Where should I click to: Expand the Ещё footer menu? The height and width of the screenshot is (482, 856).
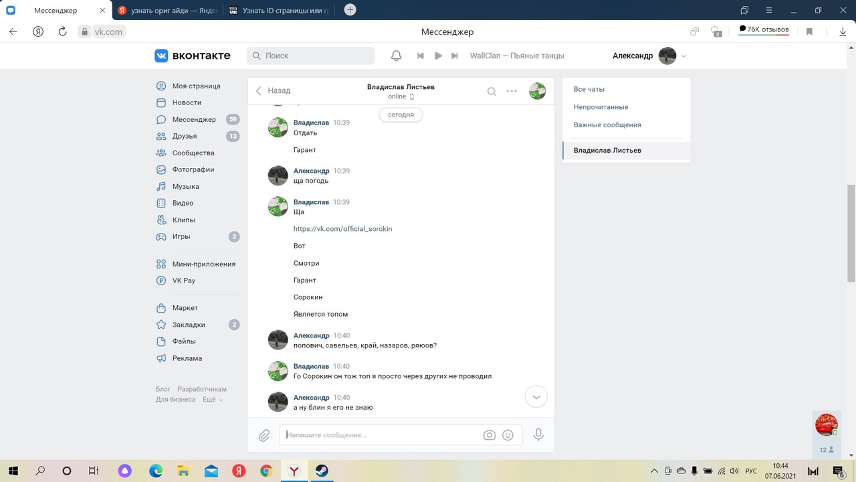point(212,400)
